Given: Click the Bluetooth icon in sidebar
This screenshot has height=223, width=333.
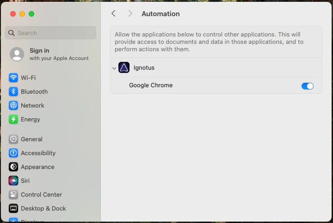Looking at the screenshot, I should [x=13, y=91].
